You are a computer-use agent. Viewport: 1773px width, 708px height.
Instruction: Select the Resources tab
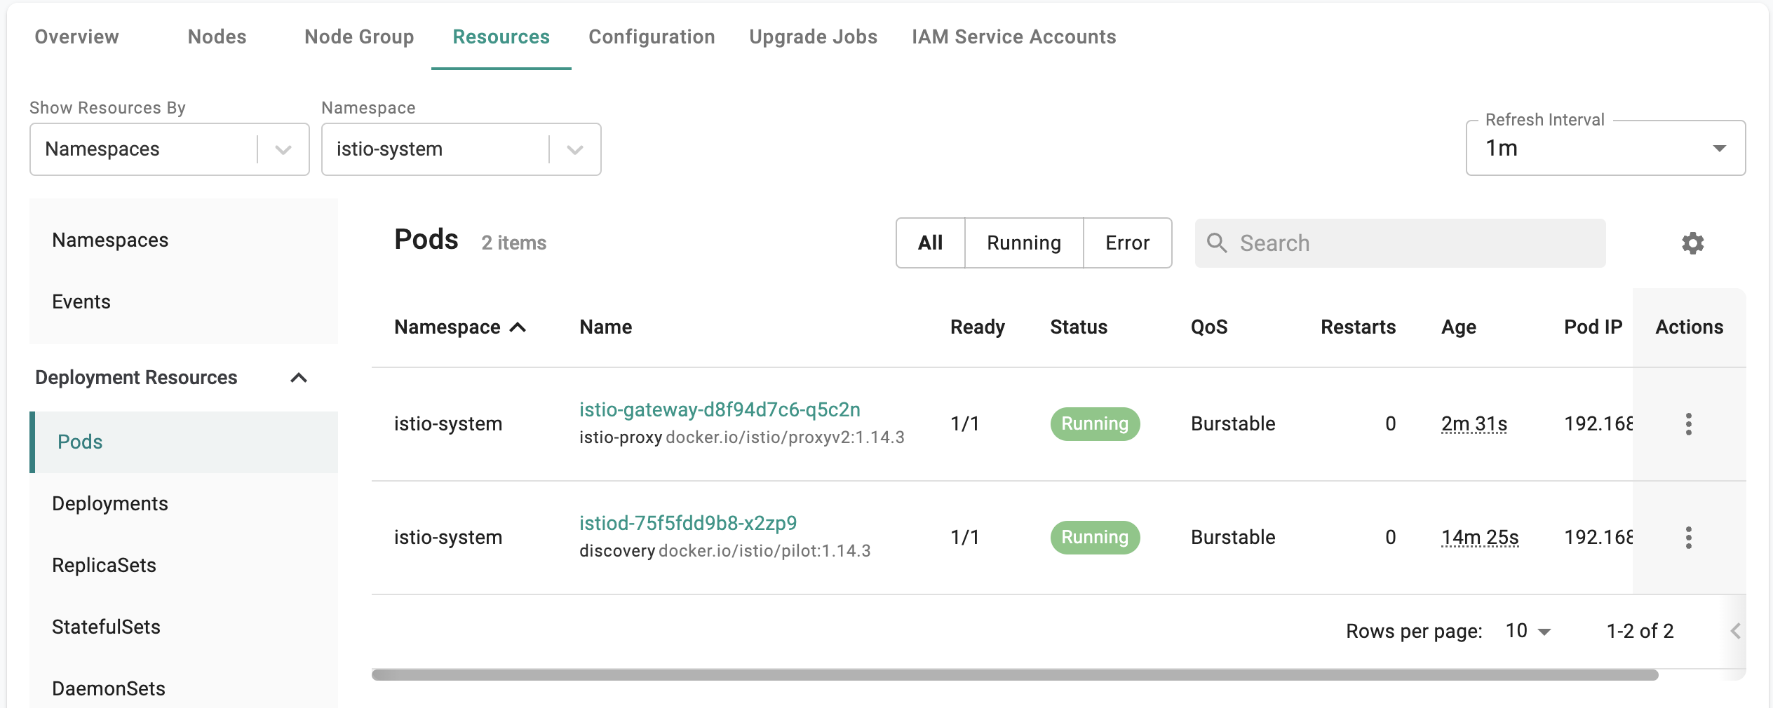[x=501, y=36]
